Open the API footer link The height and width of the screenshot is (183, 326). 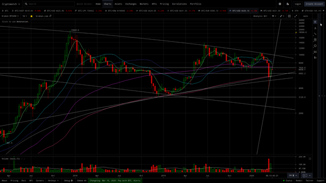point(31,181)
